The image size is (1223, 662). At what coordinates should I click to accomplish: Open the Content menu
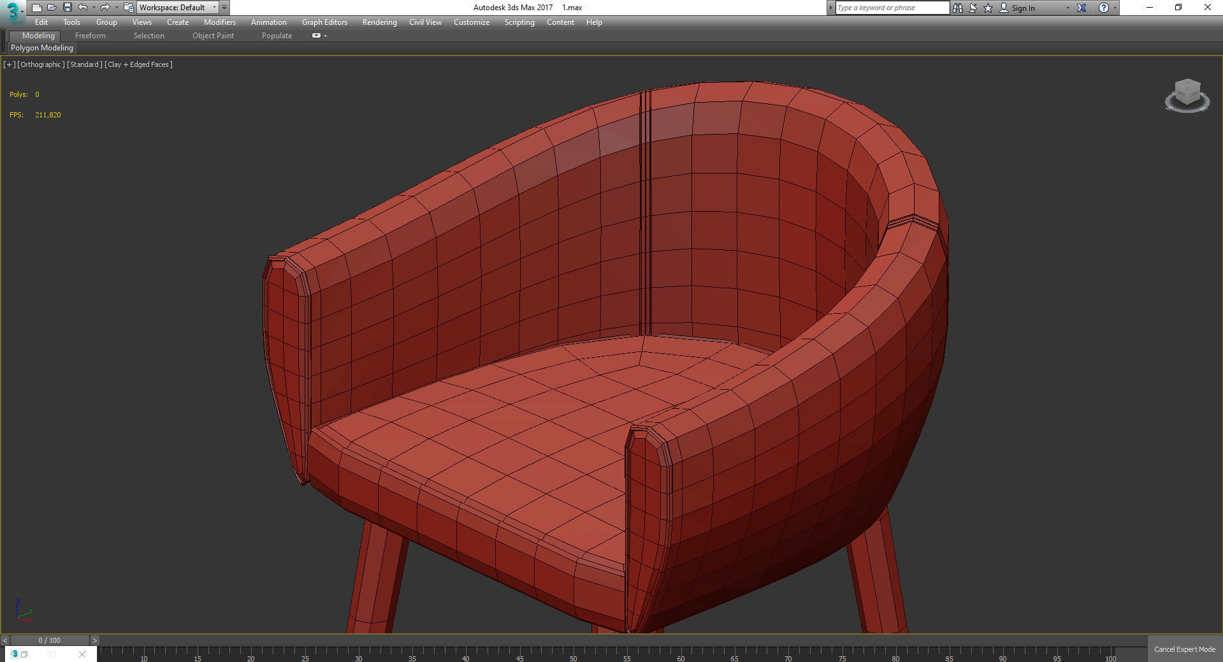coord(560,22)
